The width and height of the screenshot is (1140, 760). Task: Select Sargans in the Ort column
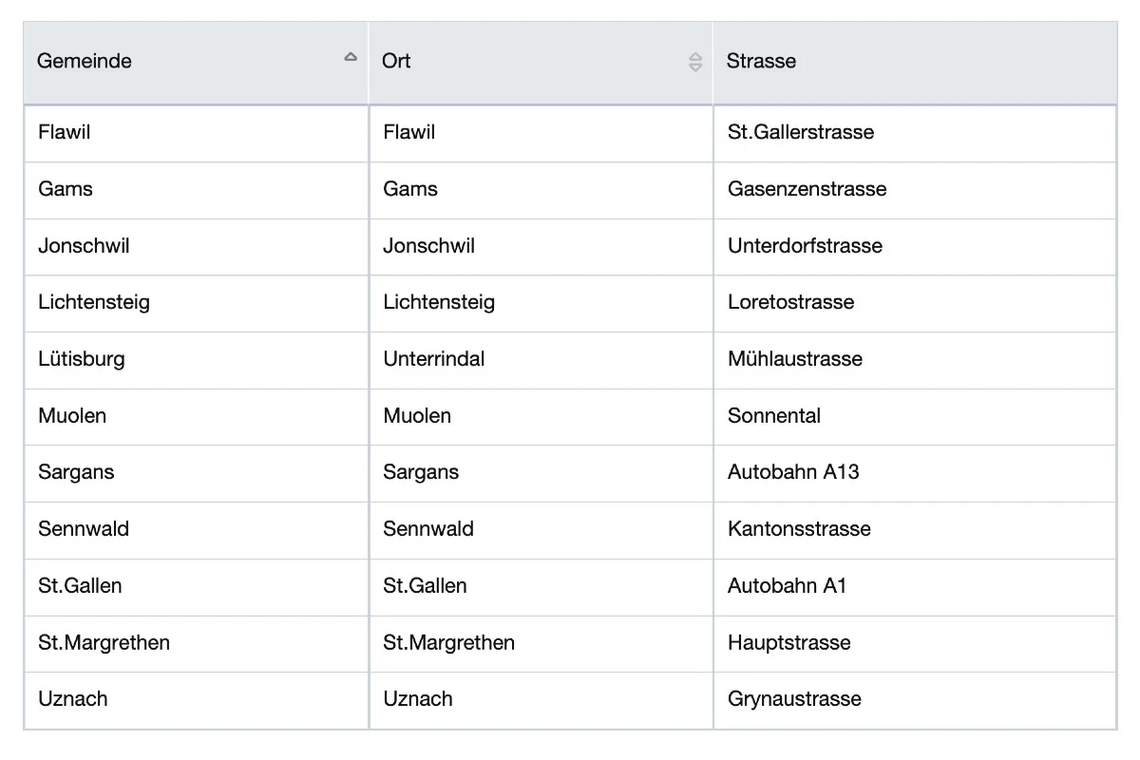point(541,473)
